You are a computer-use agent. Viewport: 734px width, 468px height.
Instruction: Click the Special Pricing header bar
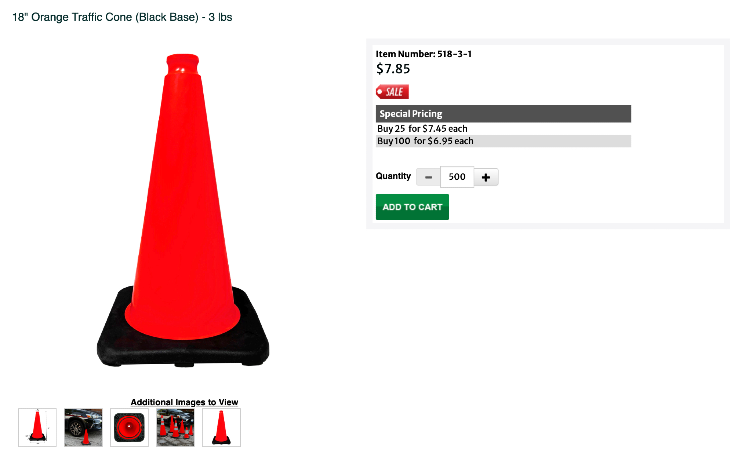click(503, 114)
